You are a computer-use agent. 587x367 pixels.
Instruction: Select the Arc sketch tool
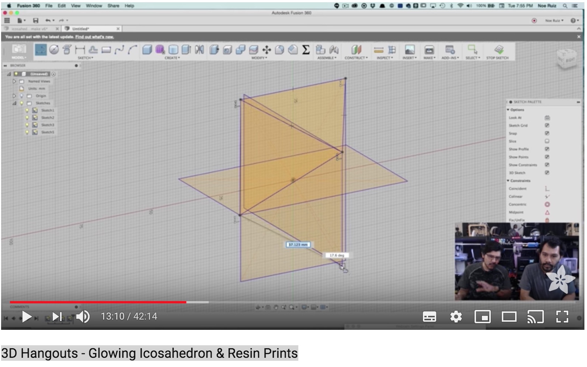click(132, 50)
